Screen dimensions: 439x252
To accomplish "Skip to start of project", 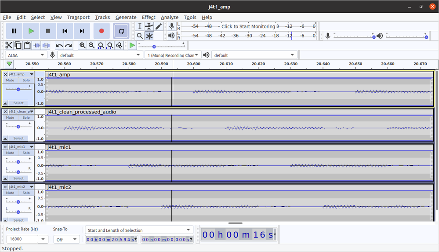I will click(x=65, y=31).
